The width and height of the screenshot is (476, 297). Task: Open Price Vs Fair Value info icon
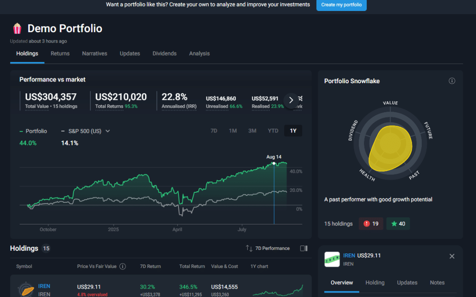[x=123, y=266]
